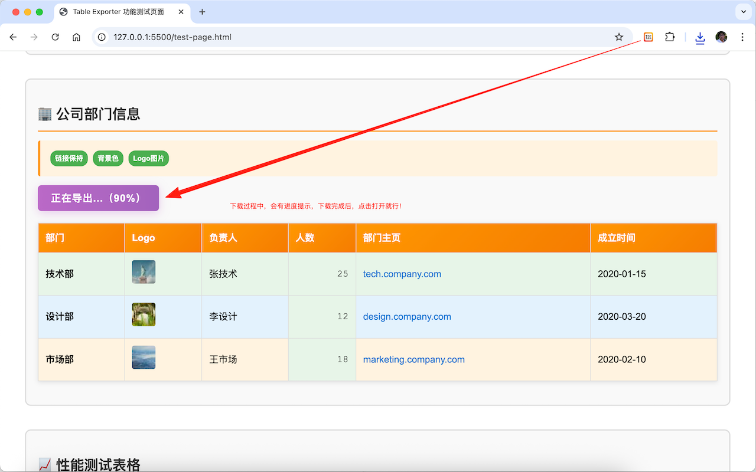Follow the marketing.company.com link
This screenshot has width=756, height=472.
pyautogui.click(x=413, y=359)
